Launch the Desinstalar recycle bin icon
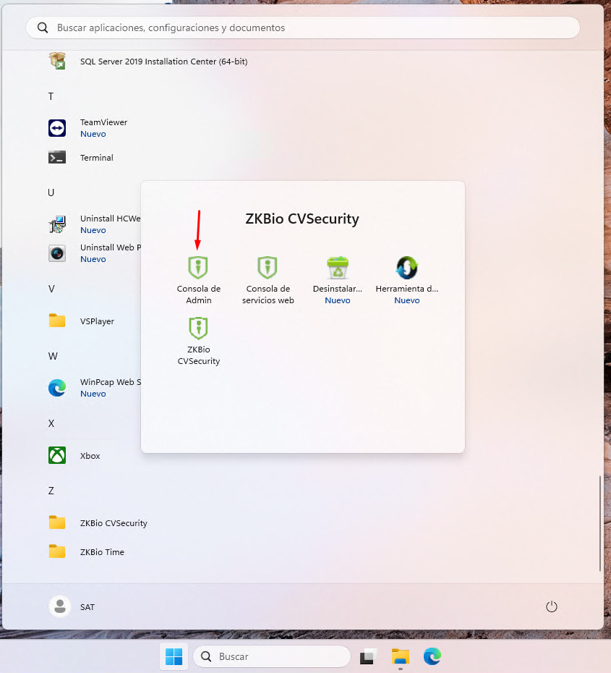The height and width of the screenshot is (673, 611). (338, 268)
